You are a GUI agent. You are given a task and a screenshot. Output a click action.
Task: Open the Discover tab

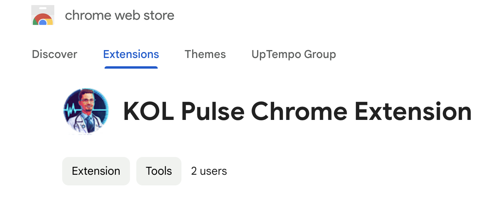coord(55,54)
